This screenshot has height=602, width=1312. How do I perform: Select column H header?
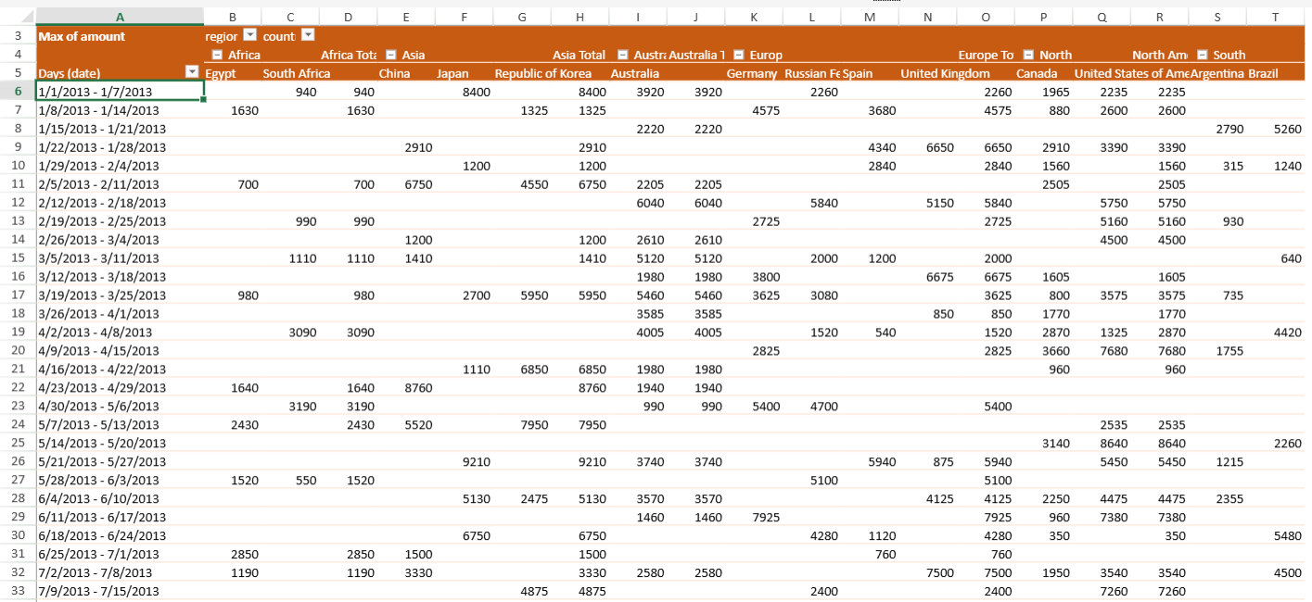click(580, 17)
